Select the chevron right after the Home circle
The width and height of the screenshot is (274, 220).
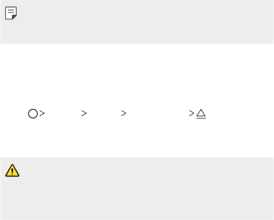click(x=42, y=113)
